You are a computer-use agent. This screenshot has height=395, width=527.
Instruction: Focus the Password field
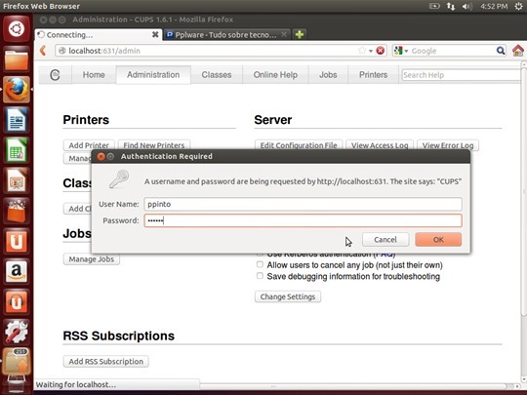point(303,220)
